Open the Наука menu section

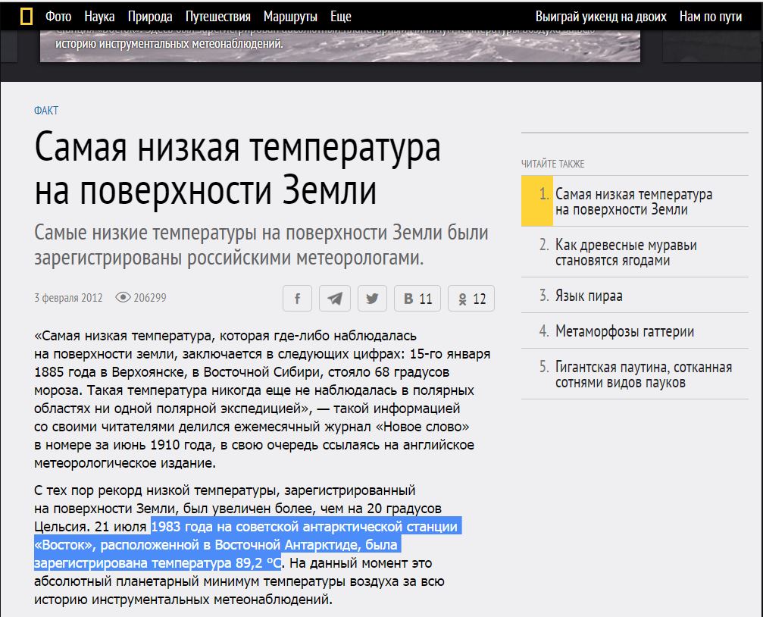[x=99, y=17]
